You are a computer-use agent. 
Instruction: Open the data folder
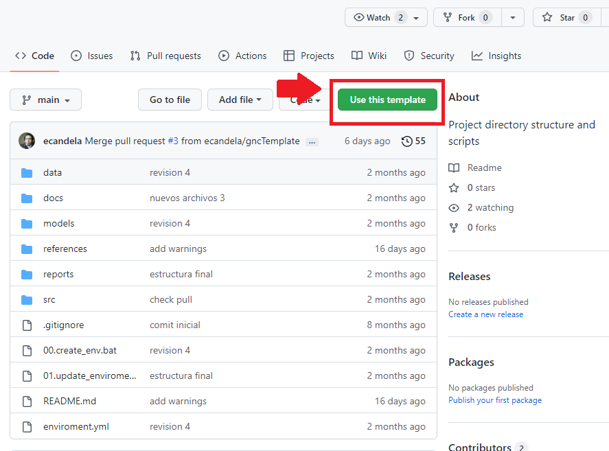click(x=52, y=172)
